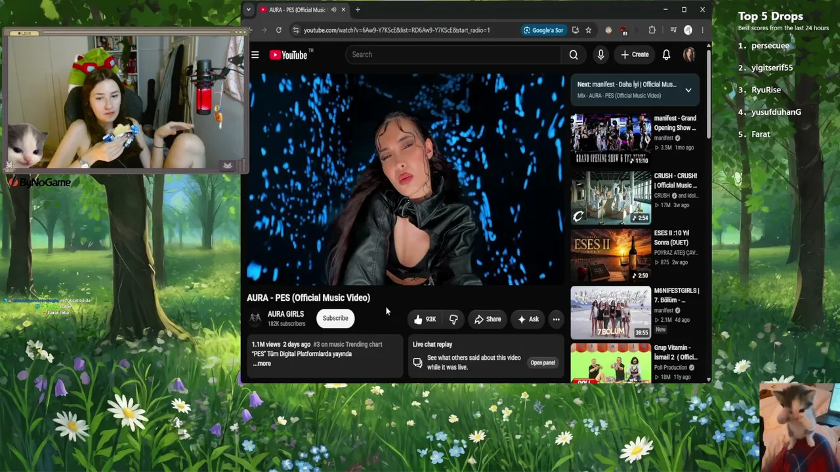Start voice search with the microphone

tap(600, 55)
